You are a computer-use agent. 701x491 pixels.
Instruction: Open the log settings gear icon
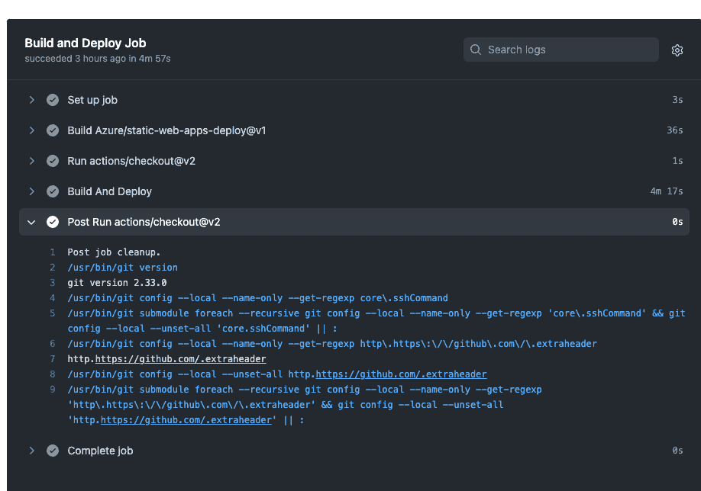pyautogui.click(x=677, y=50)
